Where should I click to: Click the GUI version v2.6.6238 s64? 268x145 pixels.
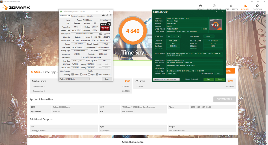tap(127, 111)
